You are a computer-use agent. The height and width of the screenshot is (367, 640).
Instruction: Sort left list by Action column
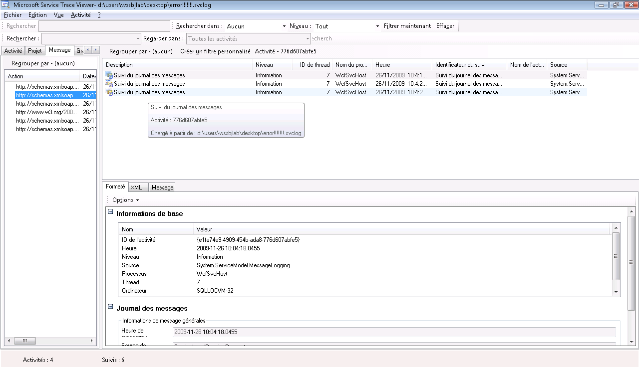click(42, 76)
